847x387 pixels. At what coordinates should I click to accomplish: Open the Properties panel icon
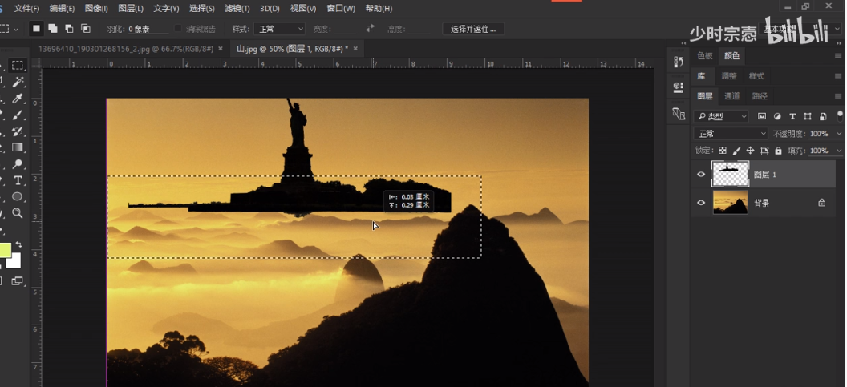[679, 87]
